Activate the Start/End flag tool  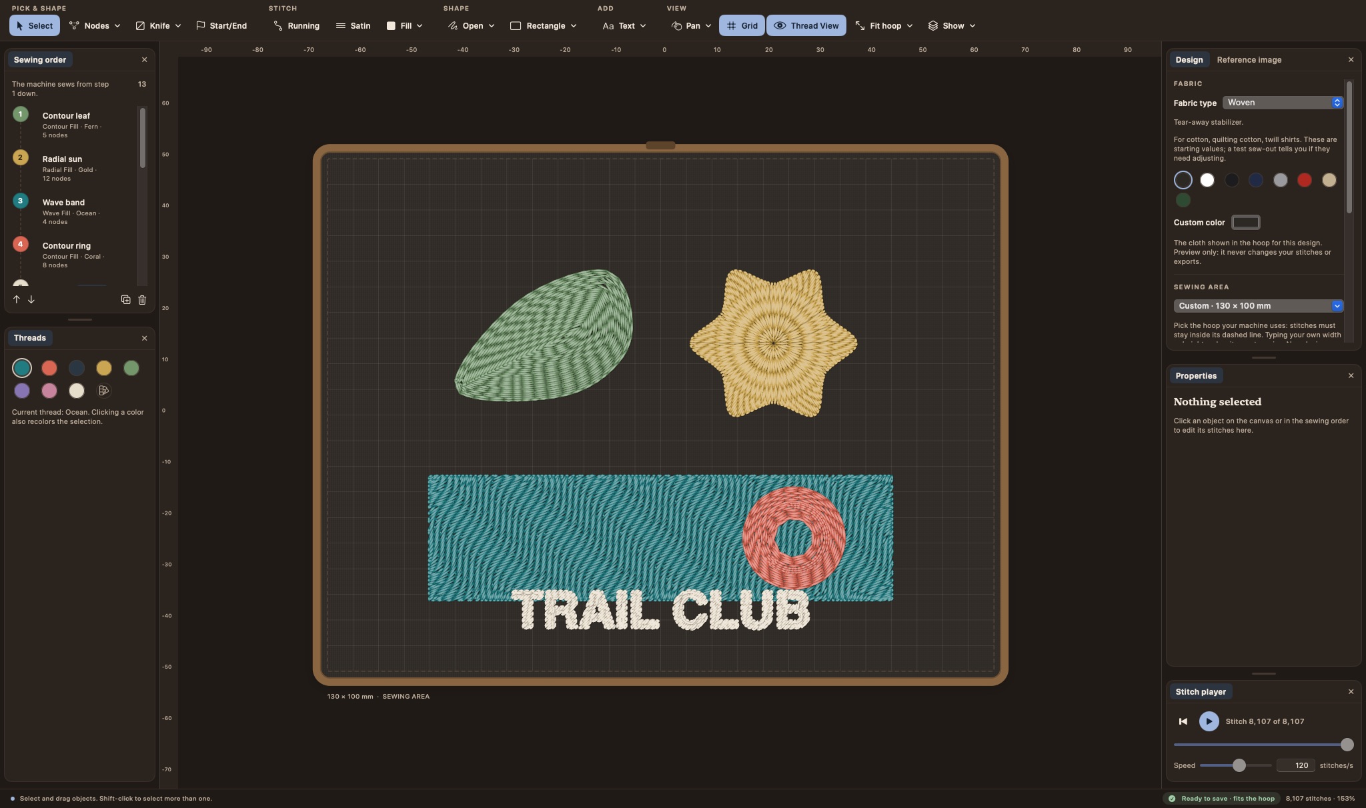(x=221, y=25)
